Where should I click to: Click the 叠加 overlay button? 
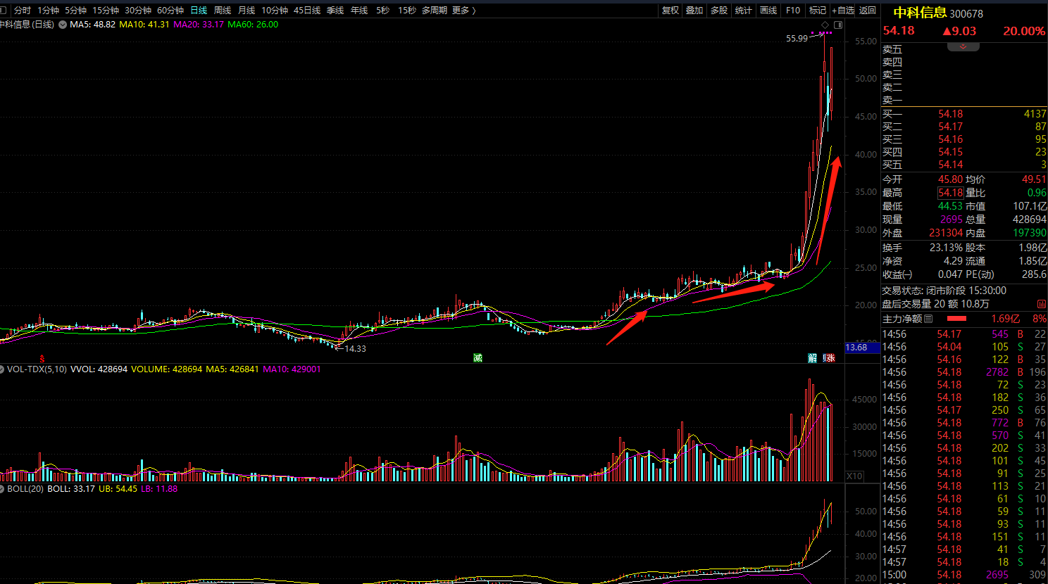[694, 10]
